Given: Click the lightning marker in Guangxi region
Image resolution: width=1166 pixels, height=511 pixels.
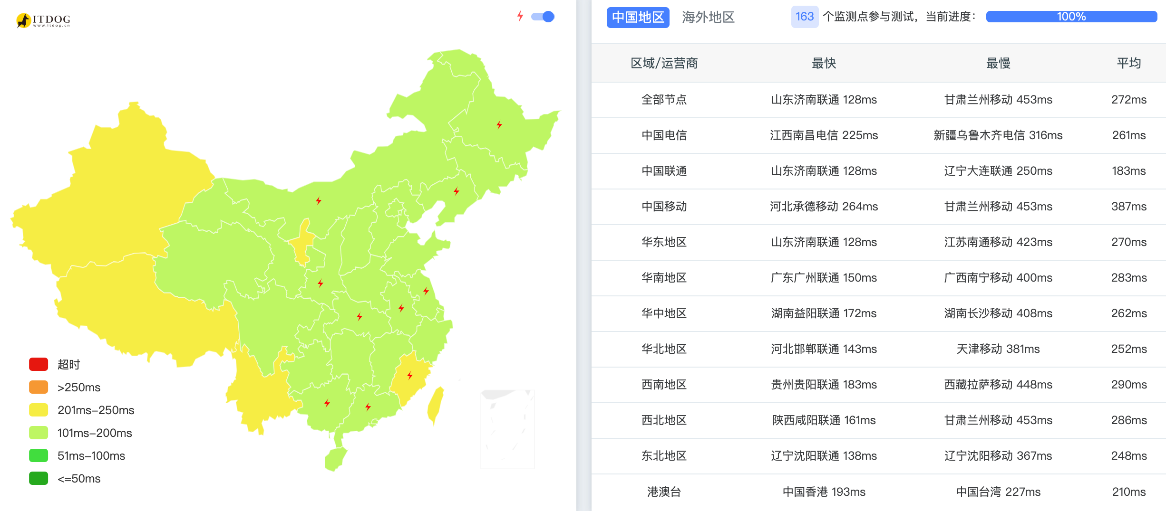Looking at the screenshot, I should pos(327,403).
